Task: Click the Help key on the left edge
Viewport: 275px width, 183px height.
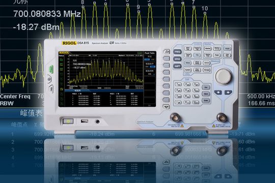Action: click(x=51, y=89)
